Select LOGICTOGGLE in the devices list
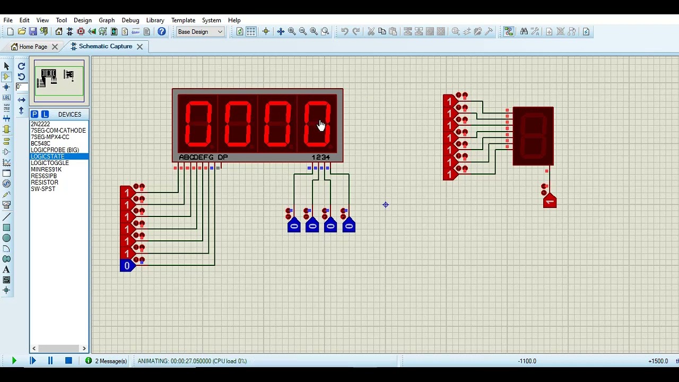 click(50, 163)
